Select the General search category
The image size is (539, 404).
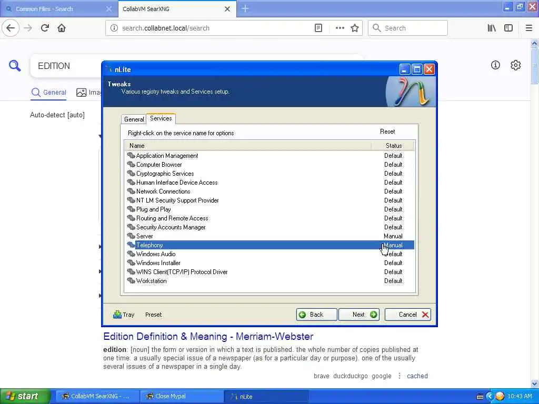coord(49,93)
